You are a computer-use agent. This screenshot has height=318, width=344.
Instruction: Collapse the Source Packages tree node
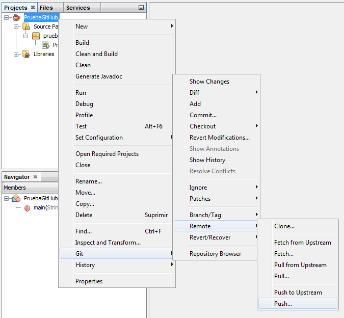pos(16,26)
